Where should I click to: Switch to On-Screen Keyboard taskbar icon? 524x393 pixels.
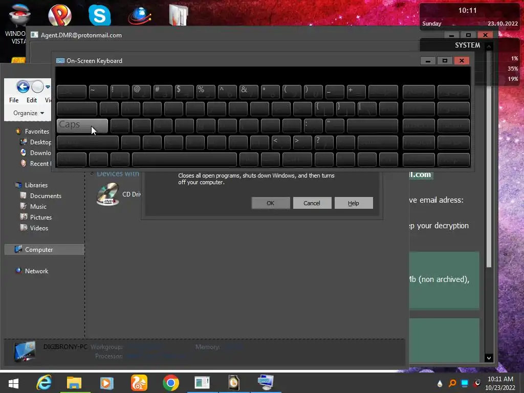point(266,382)
